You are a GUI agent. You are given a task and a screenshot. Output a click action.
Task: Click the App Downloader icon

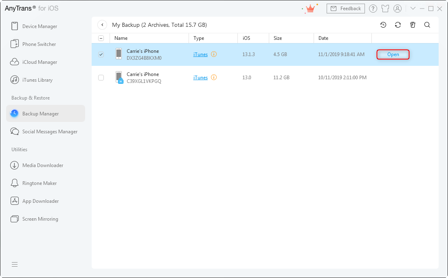(x=15, y=201)
